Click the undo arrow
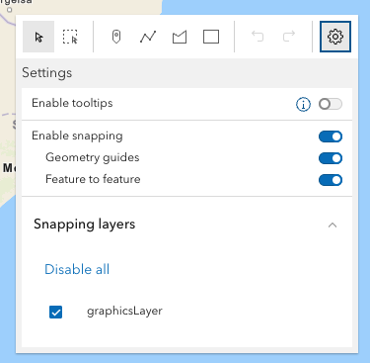Screen dimensions: 370x363 pos(258,37)
